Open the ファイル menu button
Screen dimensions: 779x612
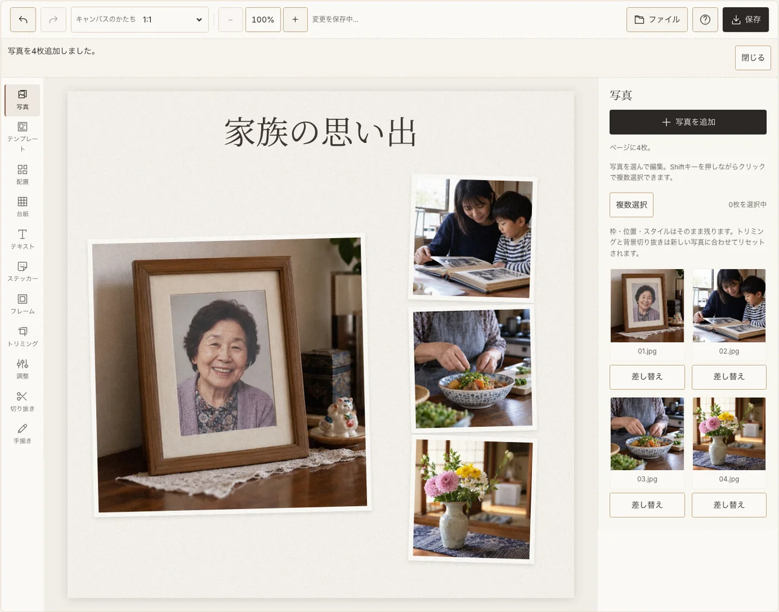click(x=657, y=19)
